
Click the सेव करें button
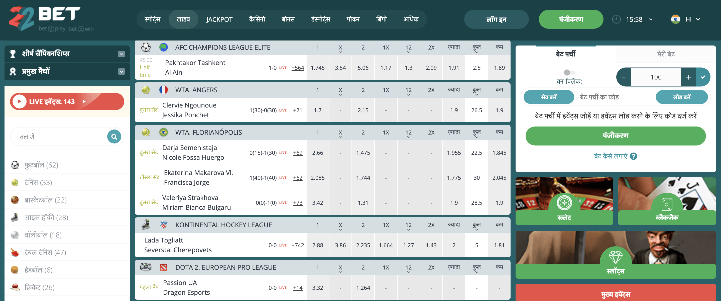549,97
